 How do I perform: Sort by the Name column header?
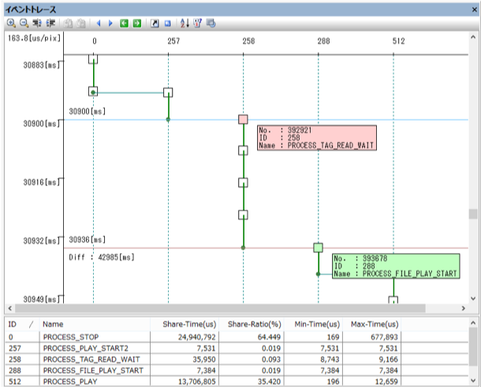[95, 324]
